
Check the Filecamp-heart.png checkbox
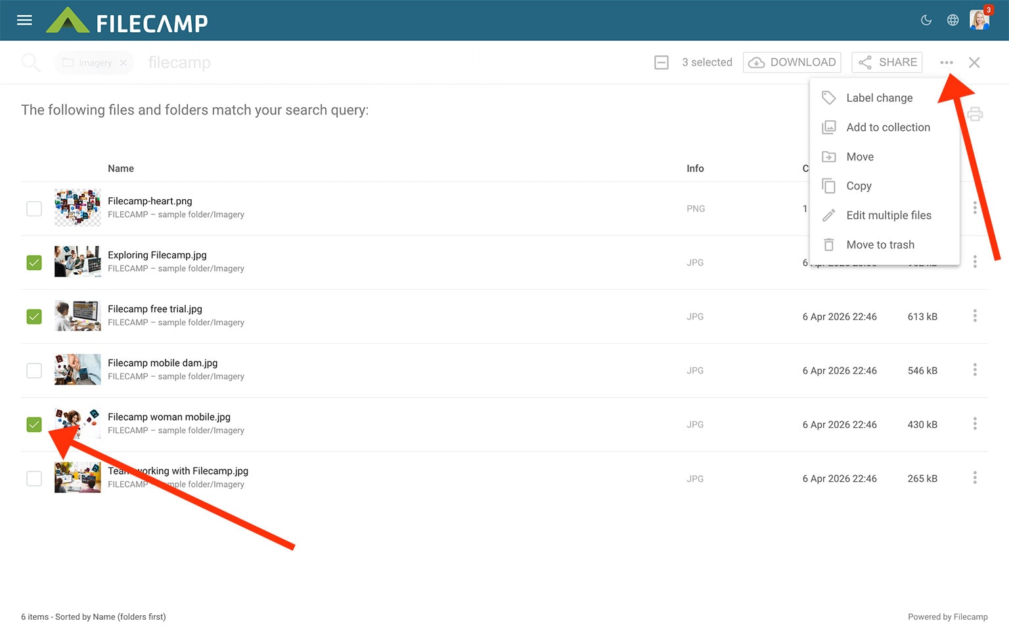coord(34,208)
